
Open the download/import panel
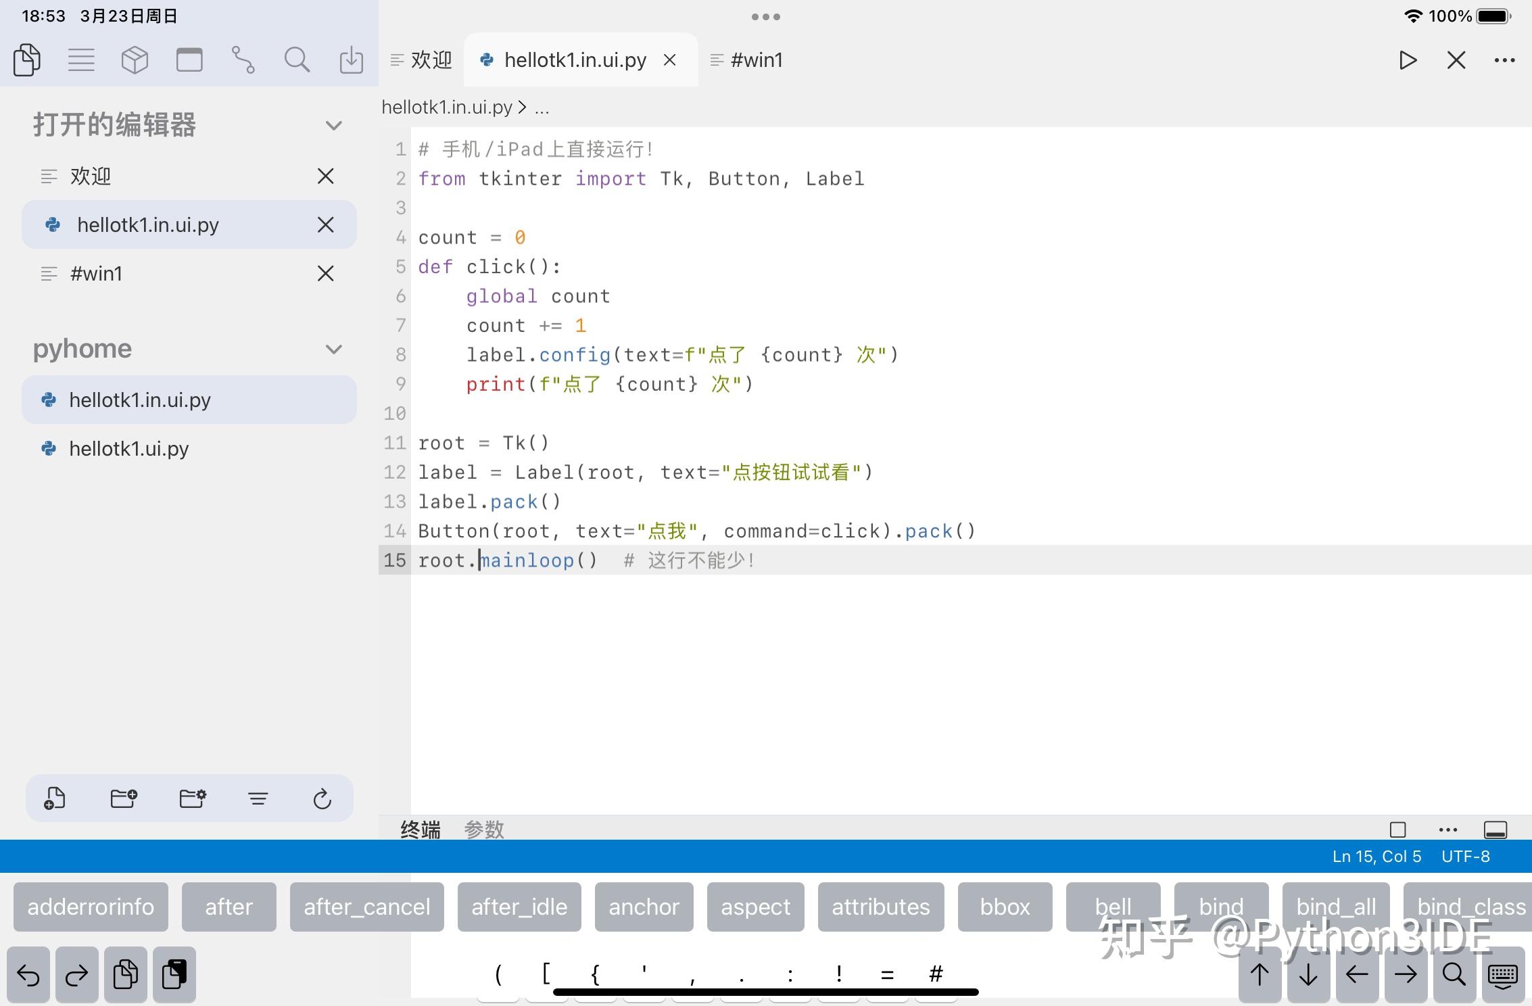coord(351,59)
